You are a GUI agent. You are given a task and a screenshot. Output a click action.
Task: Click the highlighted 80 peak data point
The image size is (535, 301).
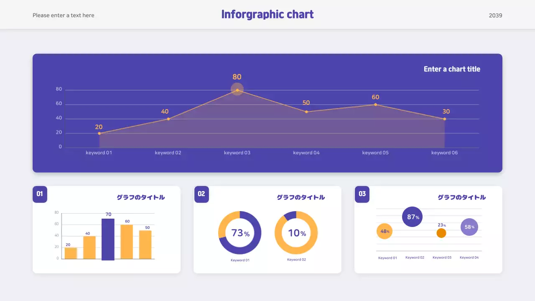point(237,89)
